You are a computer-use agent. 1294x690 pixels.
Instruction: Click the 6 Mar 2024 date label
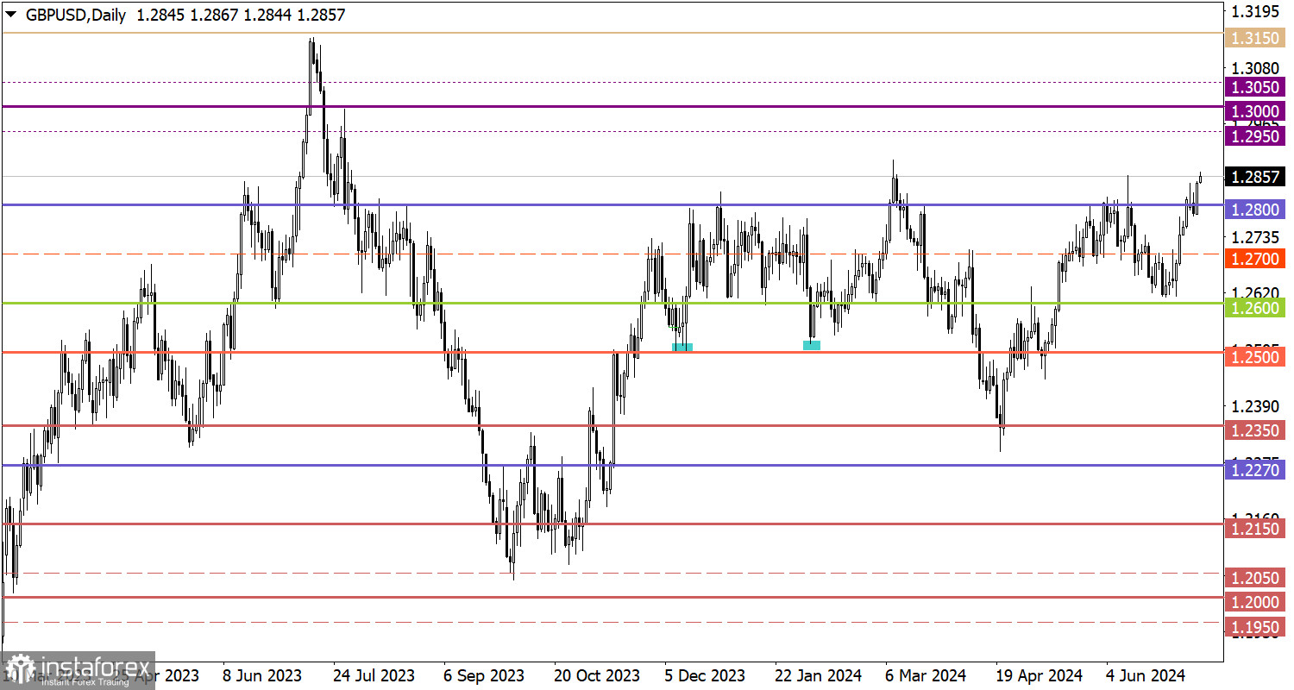click(x=926, y=674)
